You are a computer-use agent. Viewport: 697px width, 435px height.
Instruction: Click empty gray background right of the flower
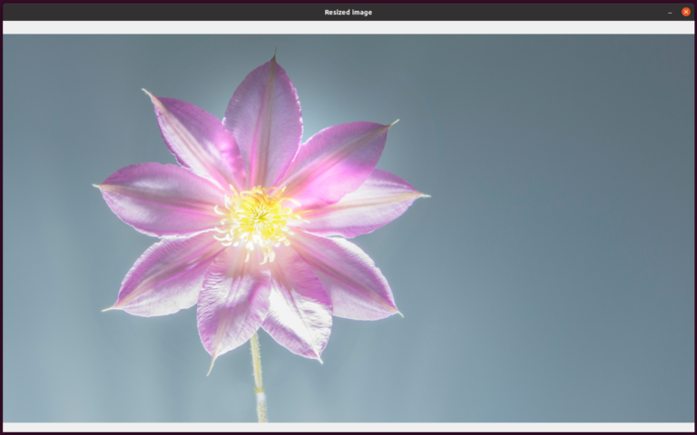point(545,227)
